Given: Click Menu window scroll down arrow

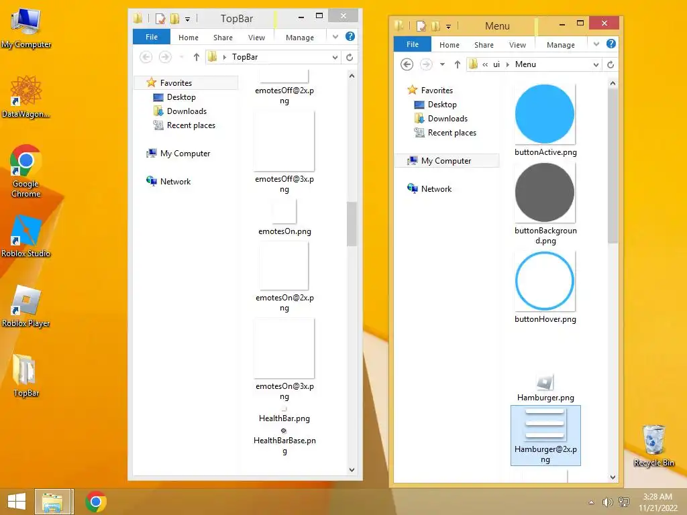Looking at the screenshot, I should pos(613,477).
